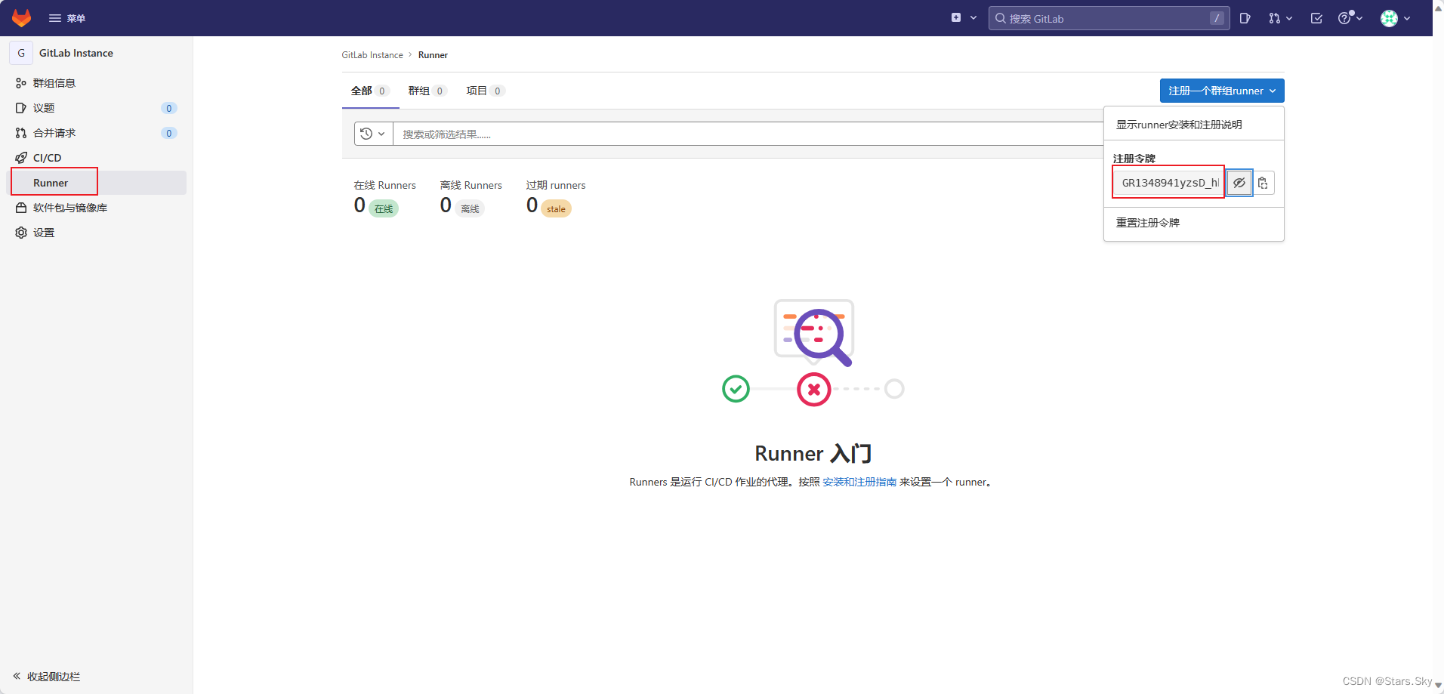Open the 安装和注册指南 link
Viewport: 1444px width, 694px height.
click(x=859, y=481)
